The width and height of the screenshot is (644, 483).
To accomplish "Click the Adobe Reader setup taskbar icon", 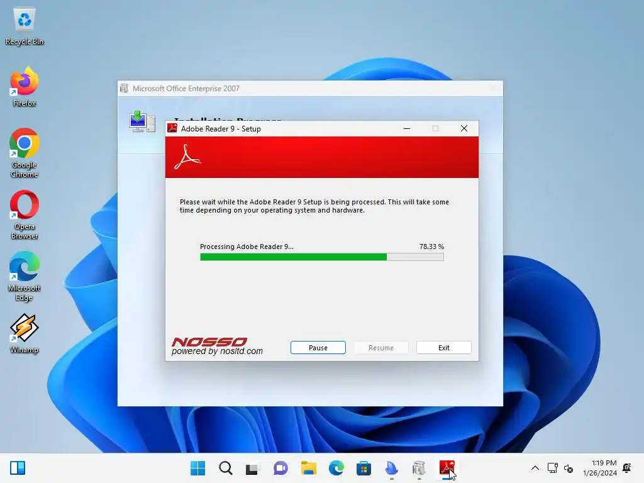I will [447, 468].
